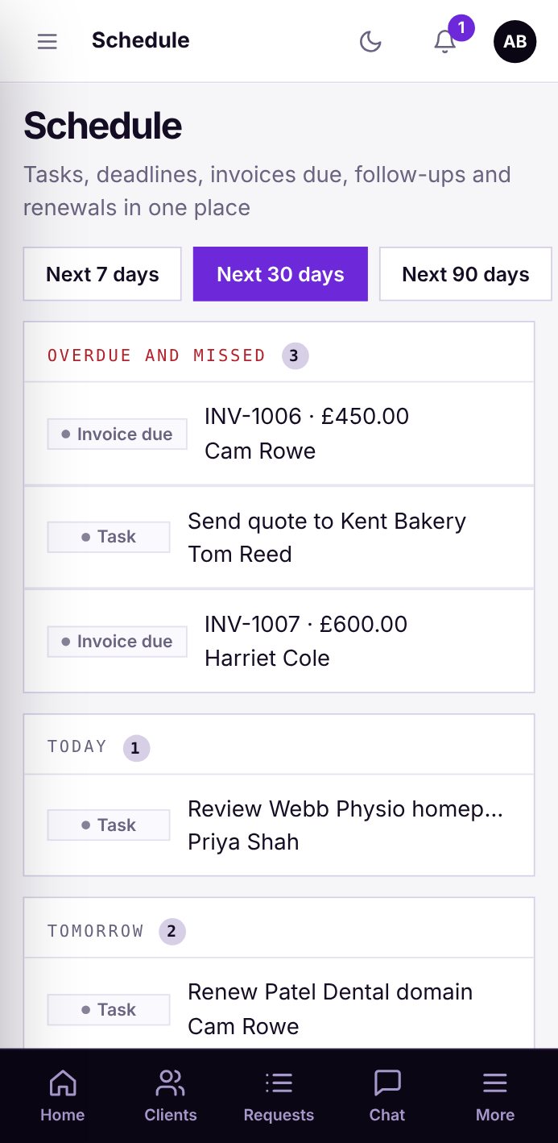The width and height of the screenshot is (558, 1143).
Task: Open the hamburger menu icon
Action: pyautogui.click(x=48, y=41)
